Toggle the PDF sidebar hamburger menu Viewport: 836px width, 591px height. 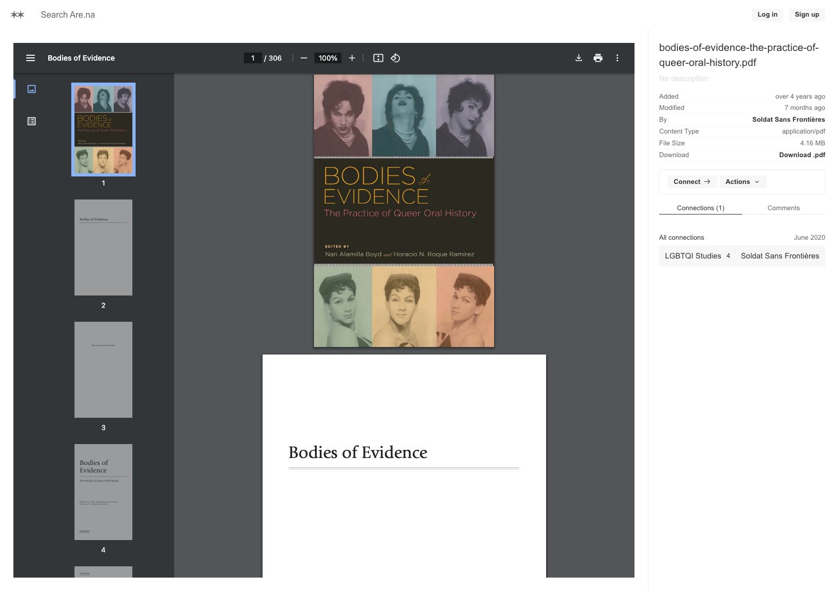point(31,58)
